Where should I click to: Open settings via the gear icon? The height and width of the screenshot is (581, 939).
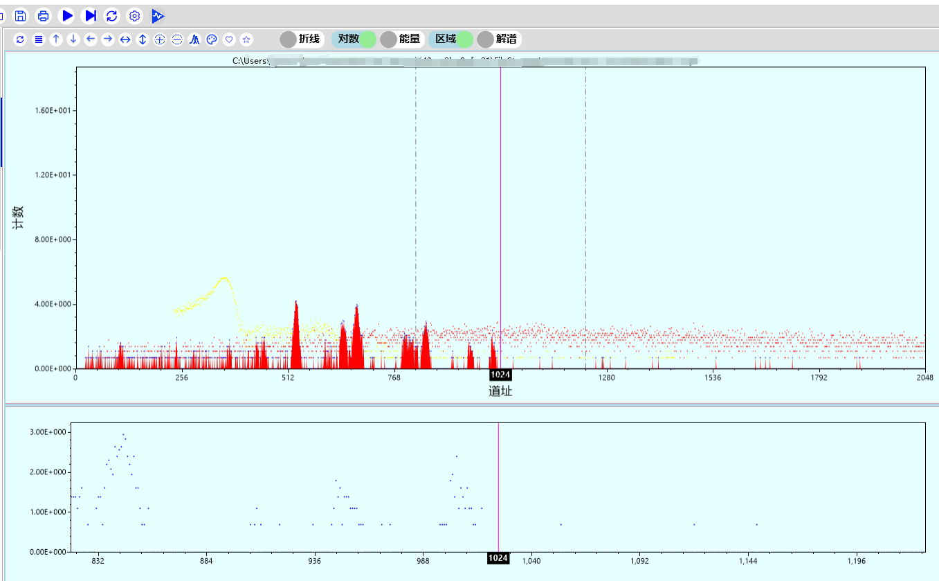point(135,15)
